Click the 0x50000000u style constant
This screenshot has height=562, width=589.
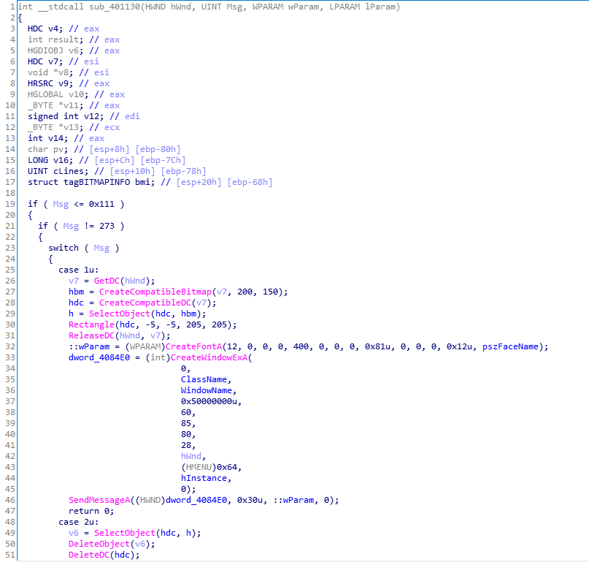(209, 401)
